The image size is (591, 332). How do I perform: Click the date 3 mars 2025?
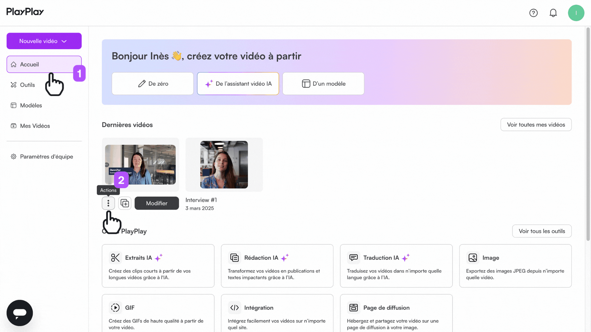(x=199, y=208)
